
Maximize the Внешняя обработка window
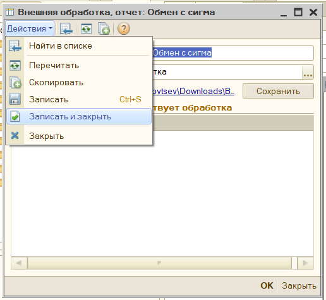(x=298, y=12)
